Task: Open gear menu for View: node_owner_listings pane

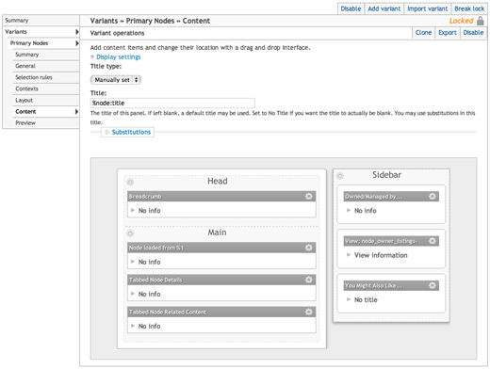Action: pyautogui.click(x=433, y=241)
